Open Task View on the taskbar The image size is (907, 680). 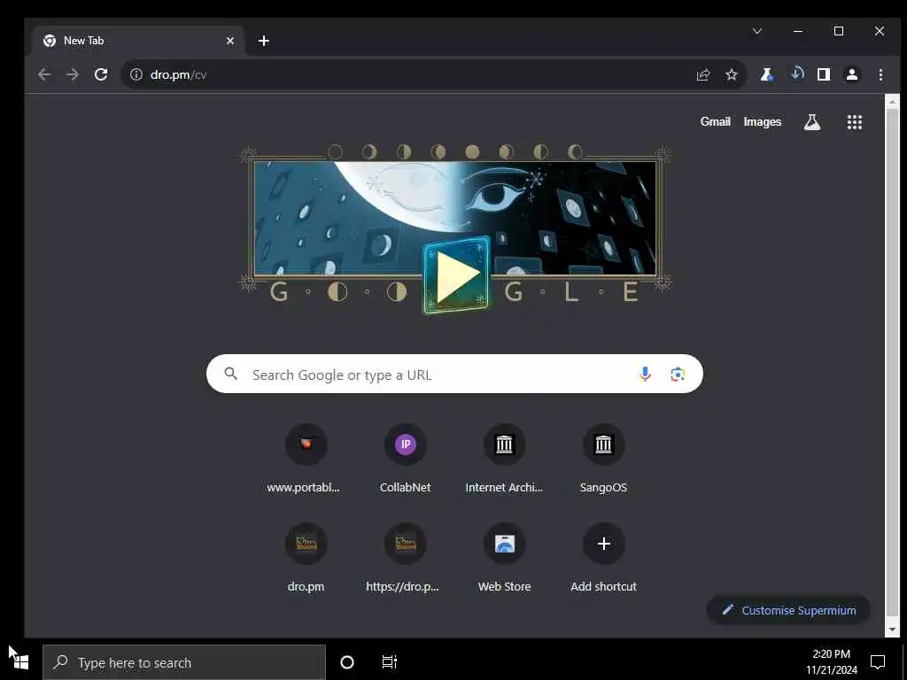click(x=390, y=662)
